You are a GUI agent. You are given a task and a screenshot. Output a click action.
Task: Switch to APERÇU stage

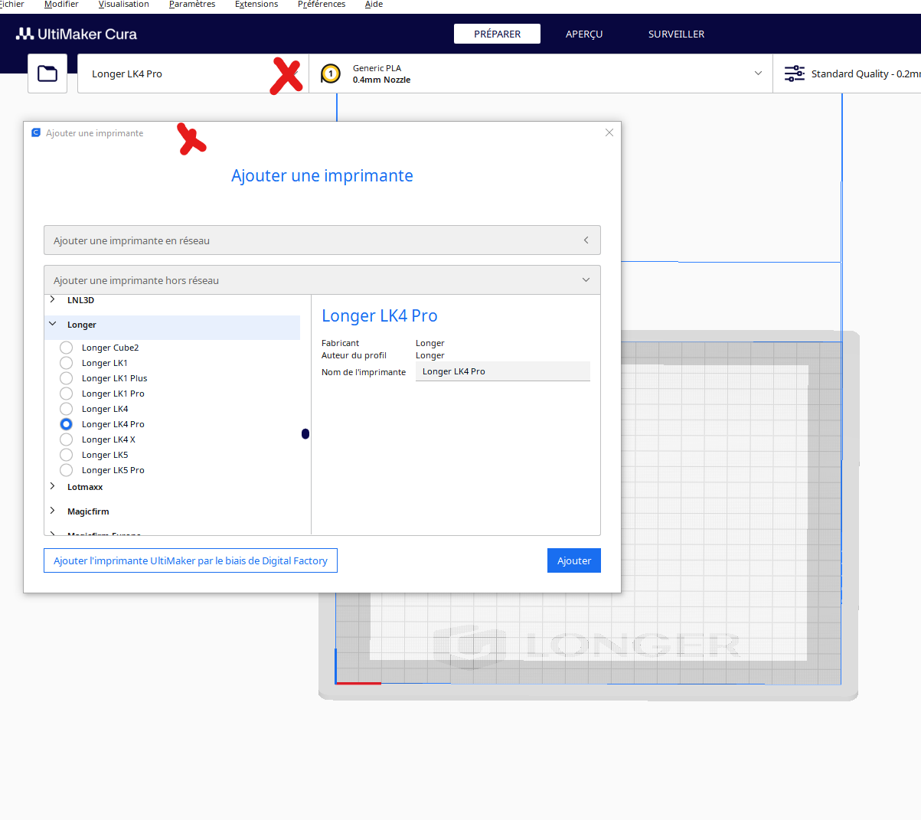point(584,34)
